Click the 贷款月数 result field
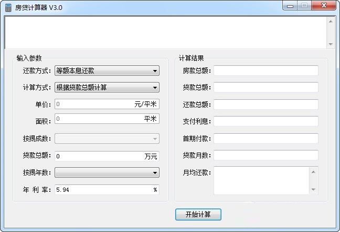The height and width of the screenshot is (232, 340). (x=266, y=155)
